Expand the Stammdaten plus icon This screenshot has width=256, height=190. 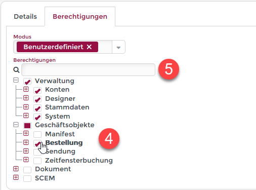pos(26,107)
